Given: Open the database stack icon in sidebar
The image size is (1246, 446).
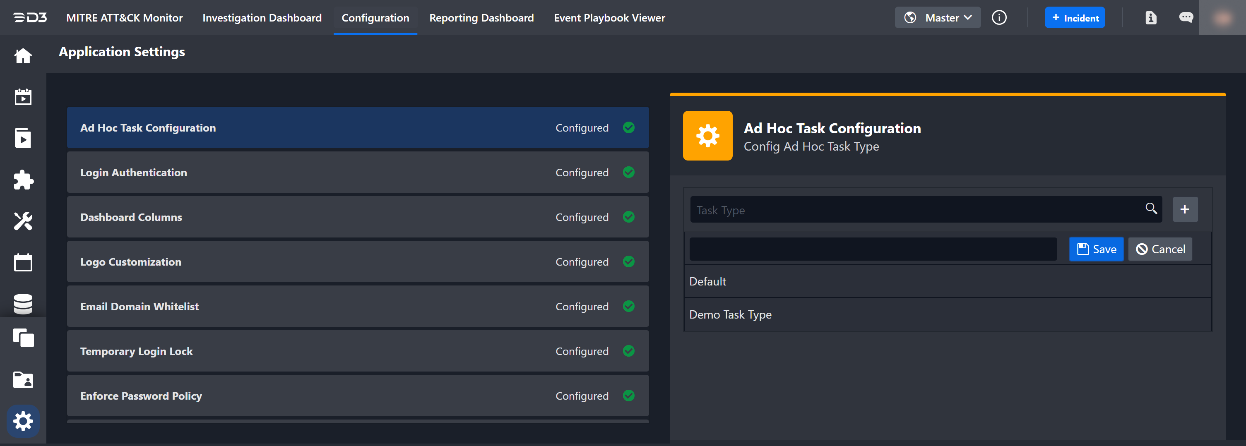Looking at the screenshot, I should tap(23, 304).
